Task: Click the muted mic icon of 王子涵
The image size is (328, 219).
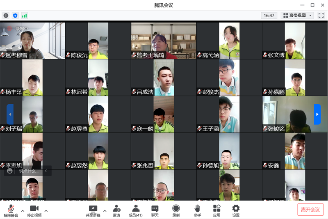Action: point(200,129)
